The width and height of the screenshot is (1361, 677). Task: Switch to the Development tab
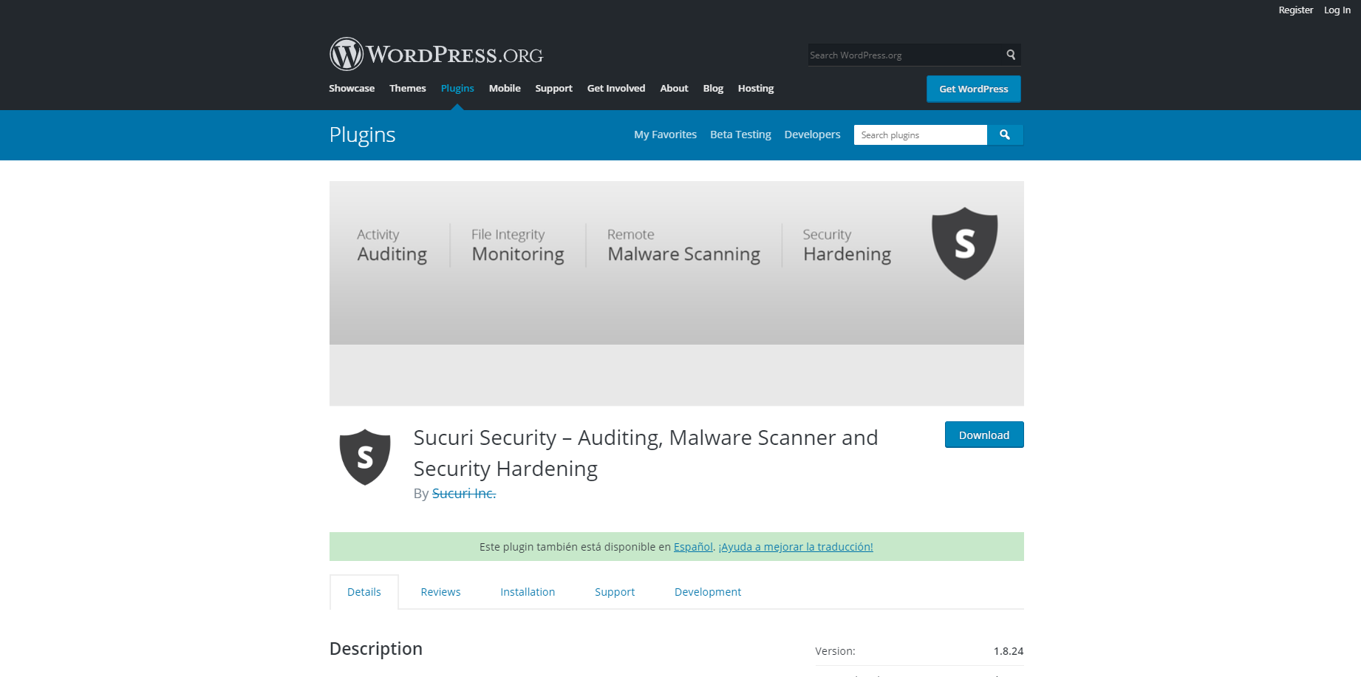(x=708, y=592)
